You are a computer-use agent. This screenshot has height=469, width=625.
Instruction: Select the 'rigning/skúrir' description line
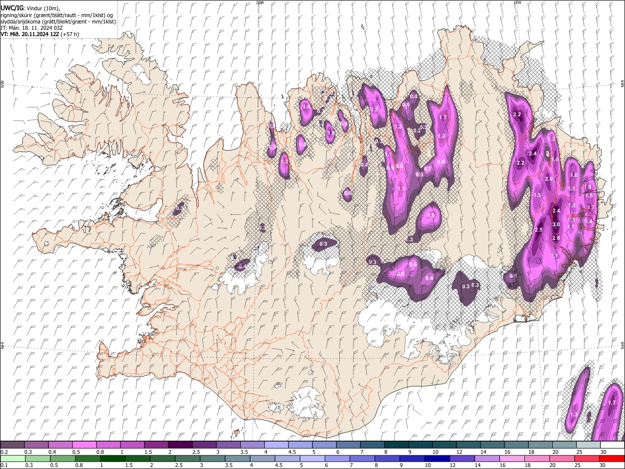pos(57,15)
